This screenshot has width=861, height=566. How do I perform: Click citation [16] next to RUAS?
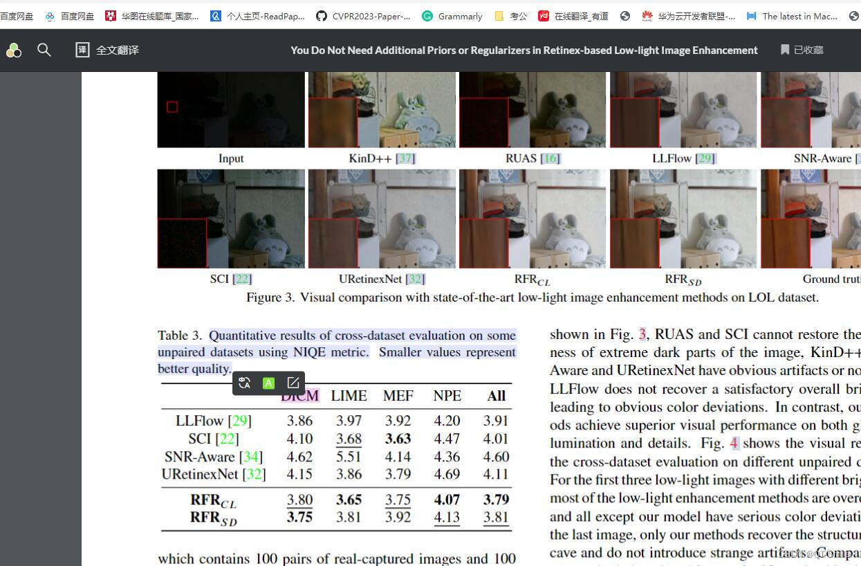tap(550, 158)
